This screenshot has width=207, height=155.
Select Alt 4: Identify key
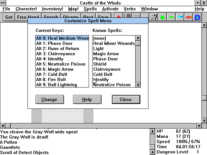point(62,59)
